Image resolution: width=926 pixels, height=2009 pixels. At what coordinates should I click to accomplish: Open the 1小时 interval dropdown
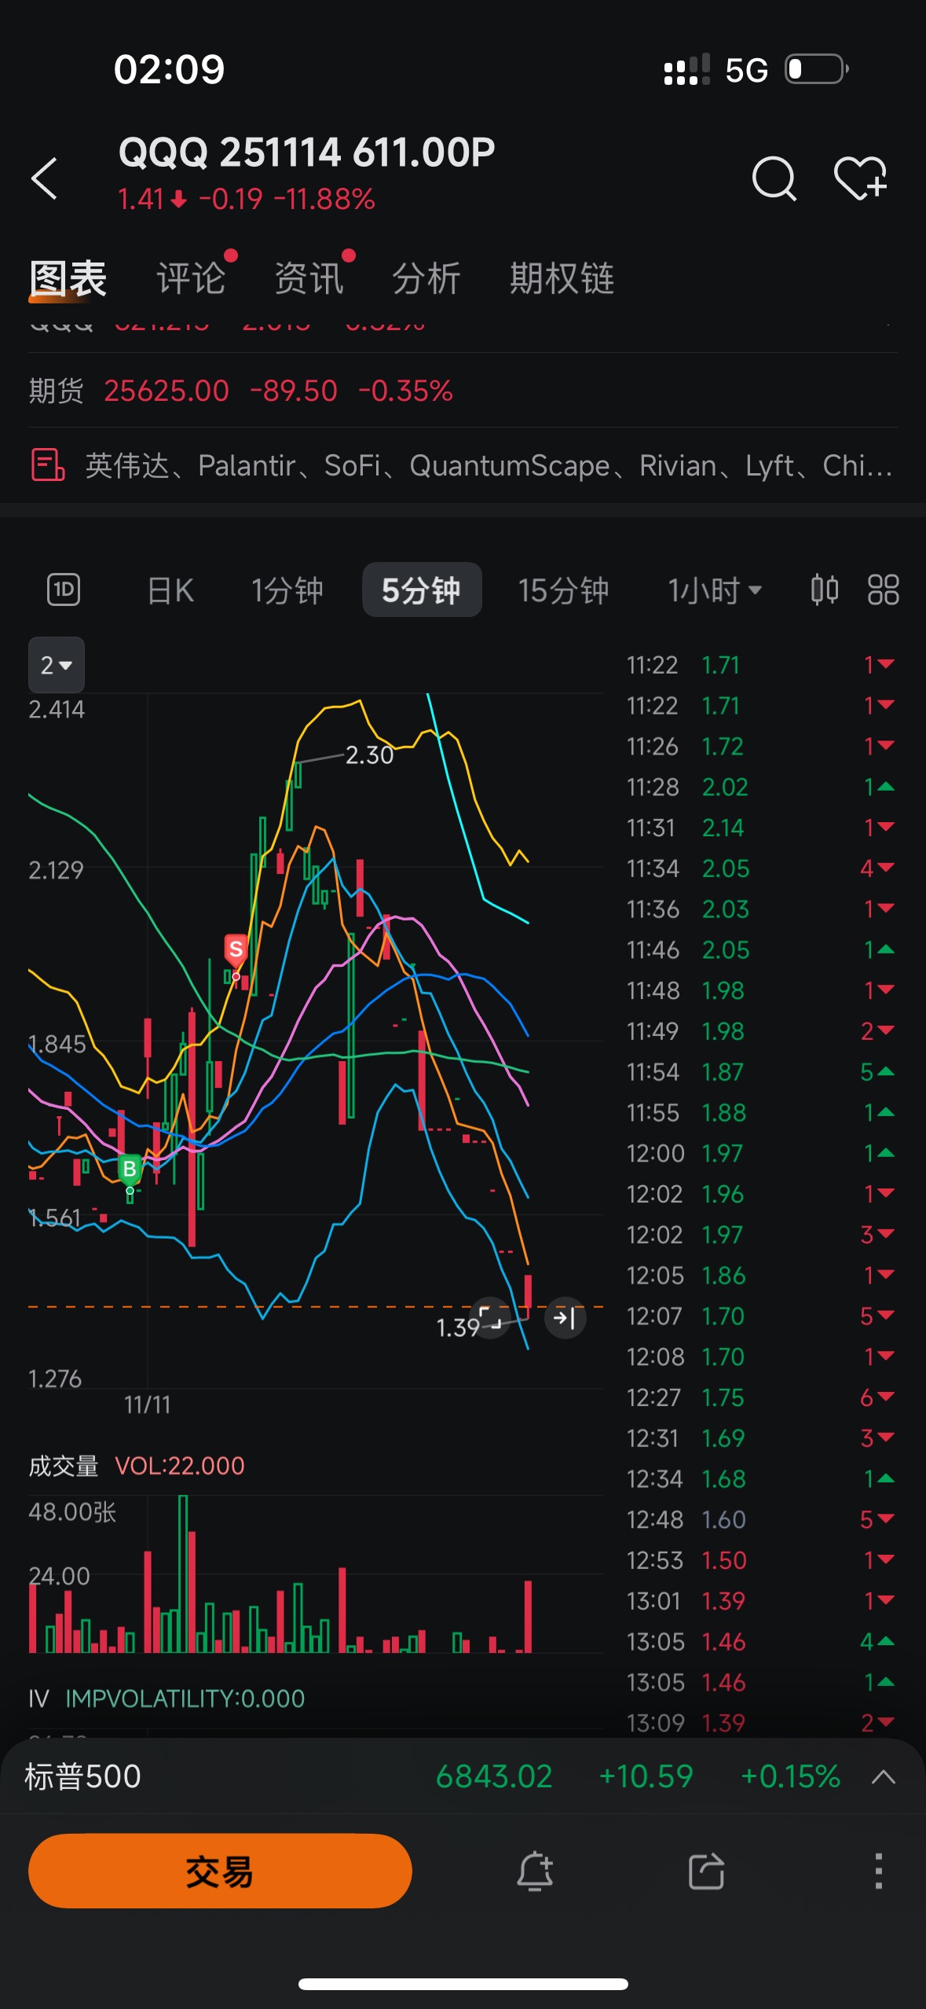click(714, 590)
